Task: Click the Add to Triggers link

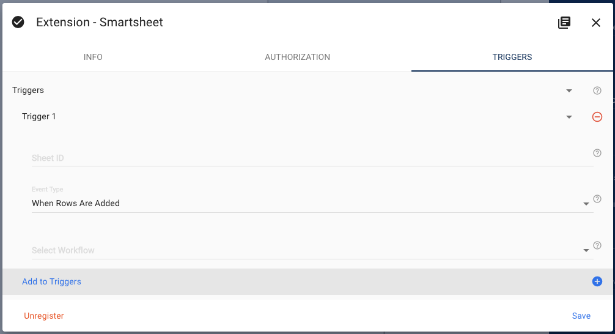Action: (x=51, y=281)
